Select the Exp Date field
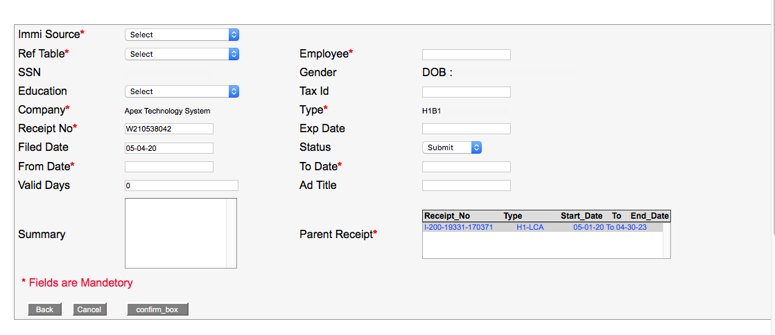Viewport: 775px width, 335px height. click(x=466, y=129)
